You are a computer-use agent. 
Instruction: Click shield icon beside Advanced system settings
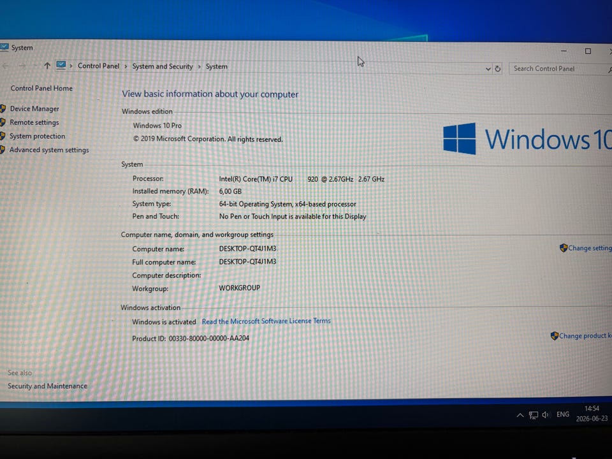coord(3,149)
